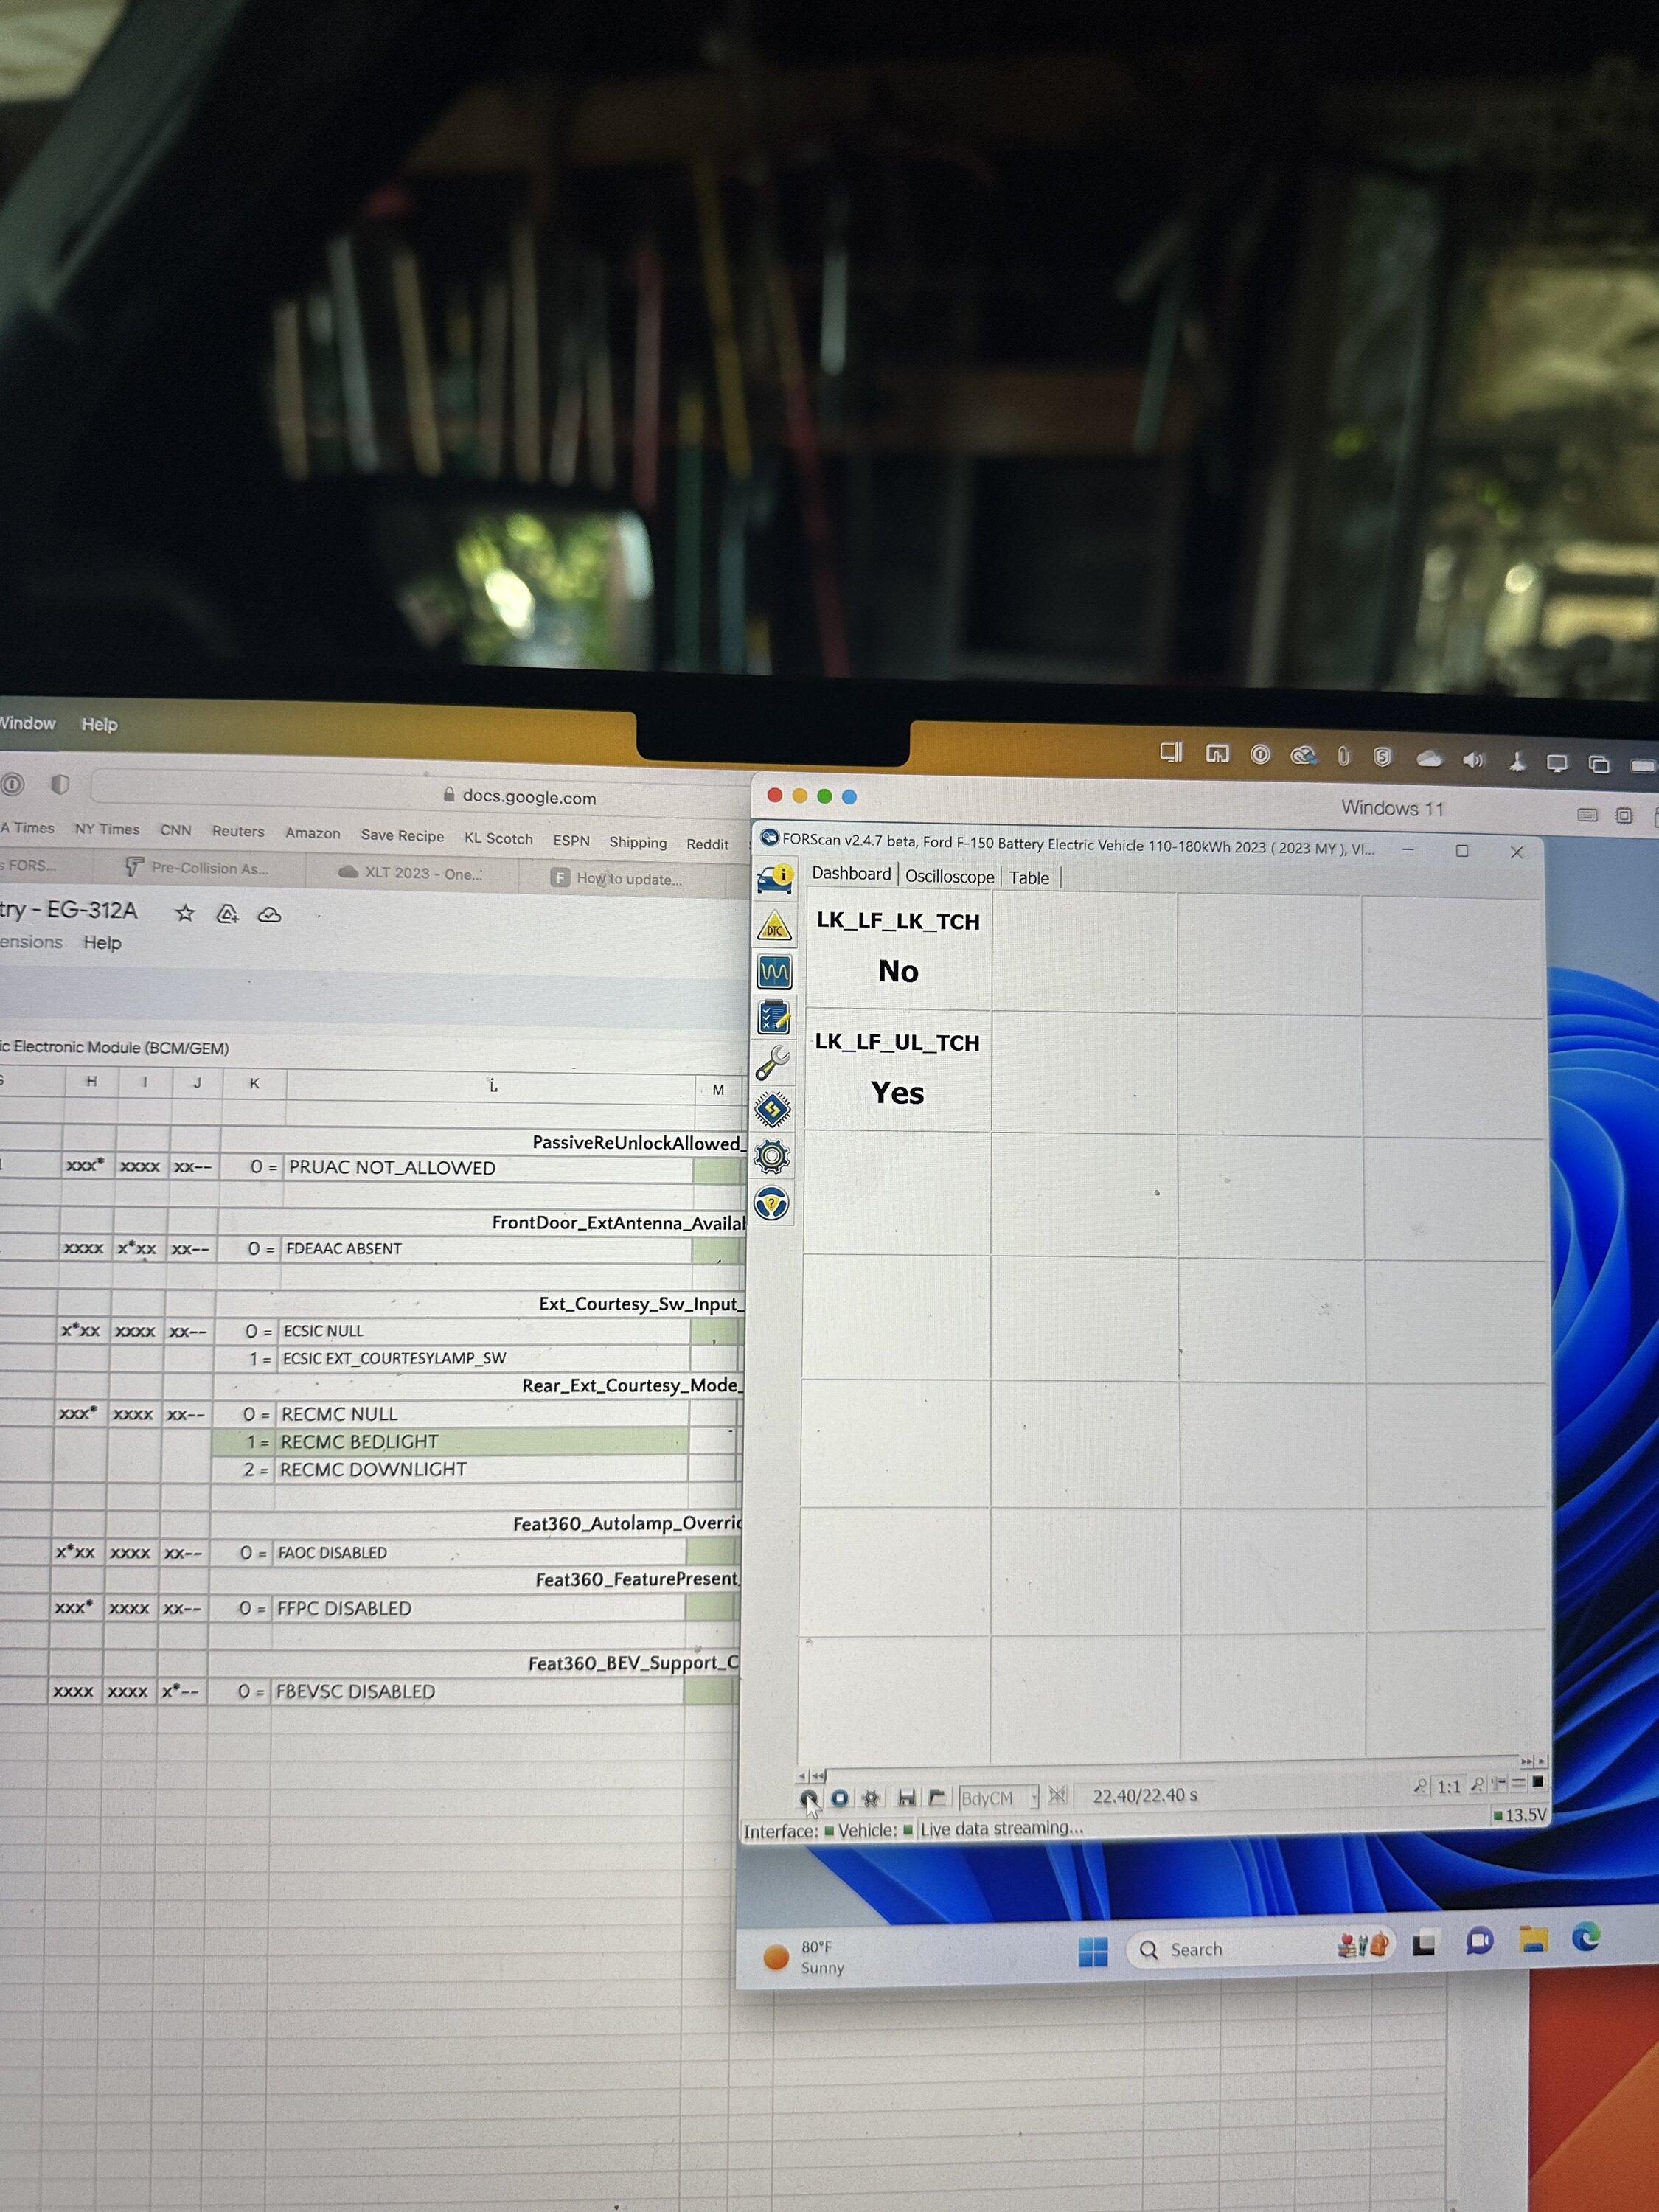Open the oscilloscope live data section
Image resolution: width=1659 pixels, height=2212 pixels.
pos(774,972)
